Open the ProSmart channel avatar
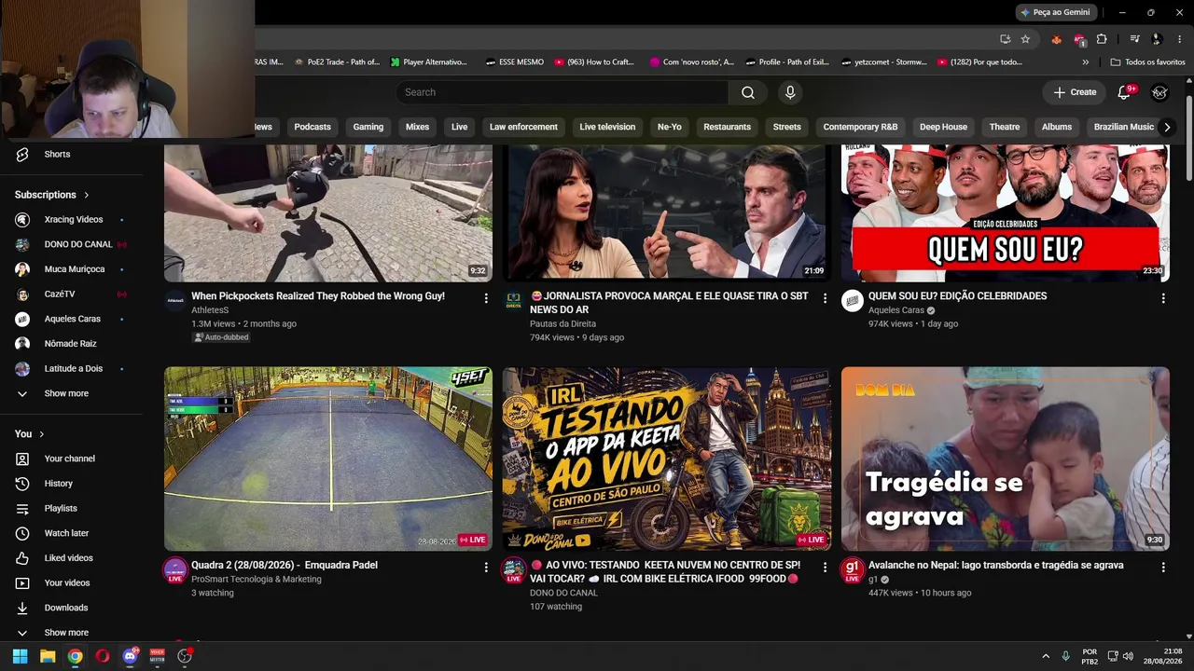Viewport: 1194px width, 671px height. [x=175, y=570]
